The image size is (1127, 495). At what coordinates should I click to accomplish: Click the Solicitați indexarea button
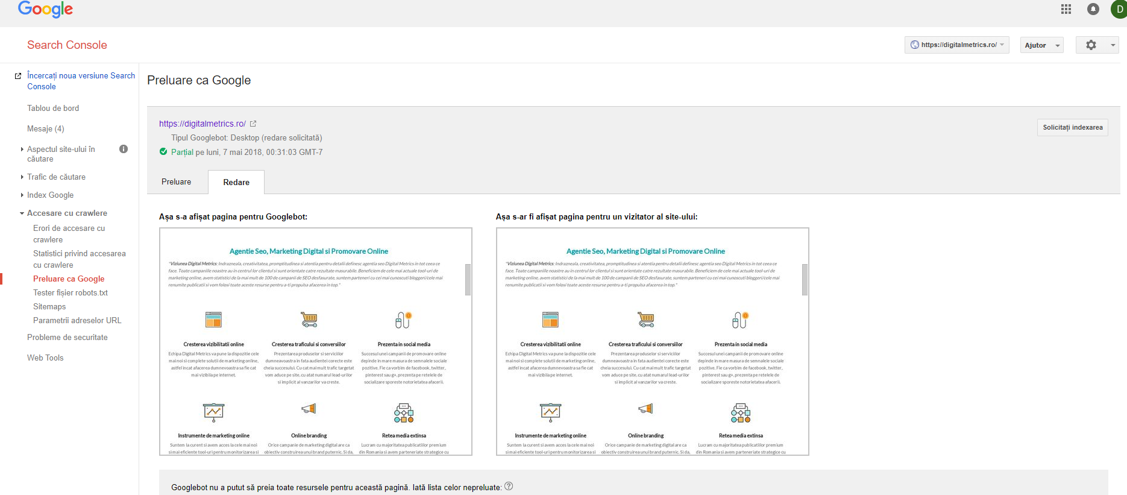click(x=1072, y=128)
